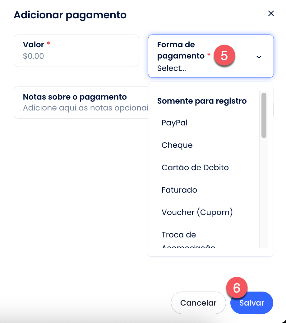
Task: Click the chevron arrow in Forma de pagamento
Action: (x=259, y=57)
